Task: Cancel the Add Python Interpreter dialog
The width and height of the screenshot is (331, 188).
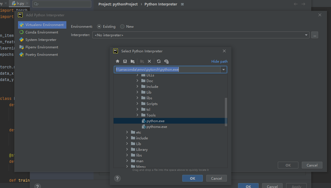Action: (312, 165)
